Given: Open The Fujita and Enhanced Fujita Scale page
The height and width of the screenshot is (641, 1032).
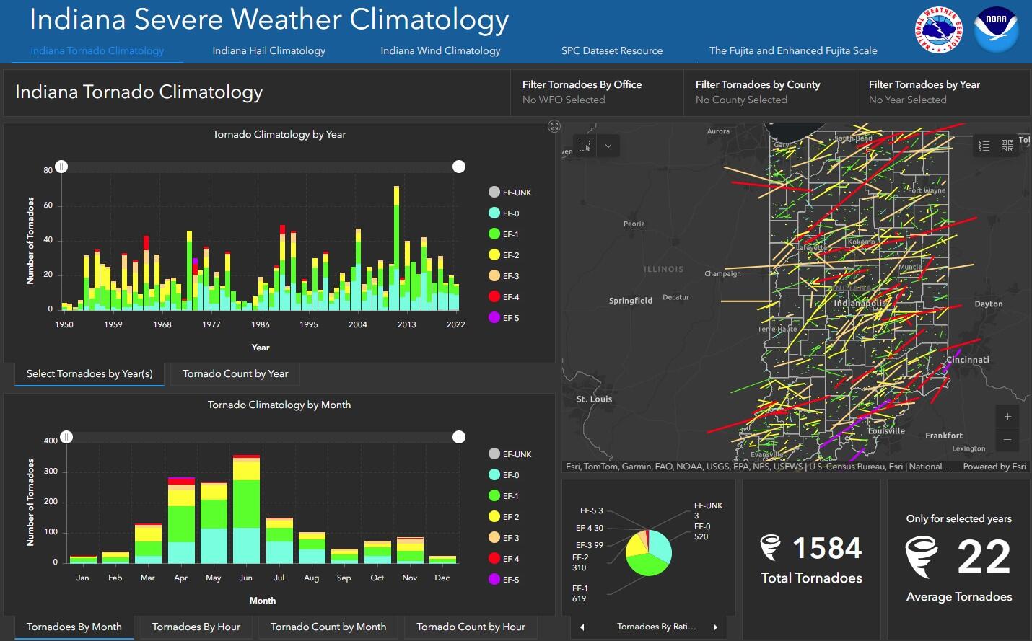Looking at the screenshot, I should 792,50.
